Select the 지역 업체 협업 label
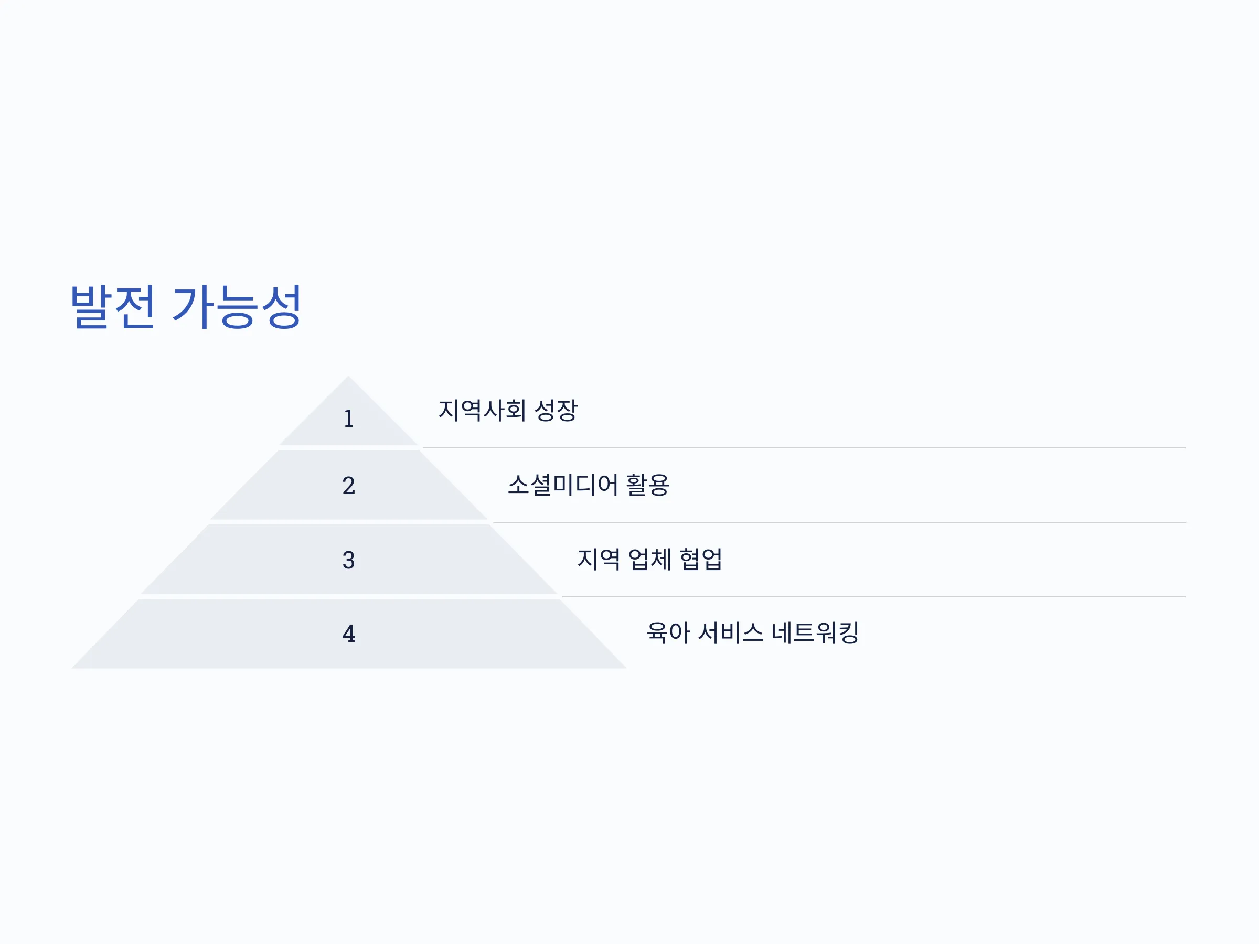The width and height of the screenshot is (1259, 944). click(x=649, y=559)
